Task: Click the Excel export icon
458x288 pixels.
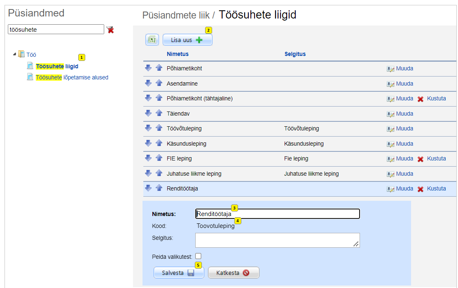Action: [152, 40]
